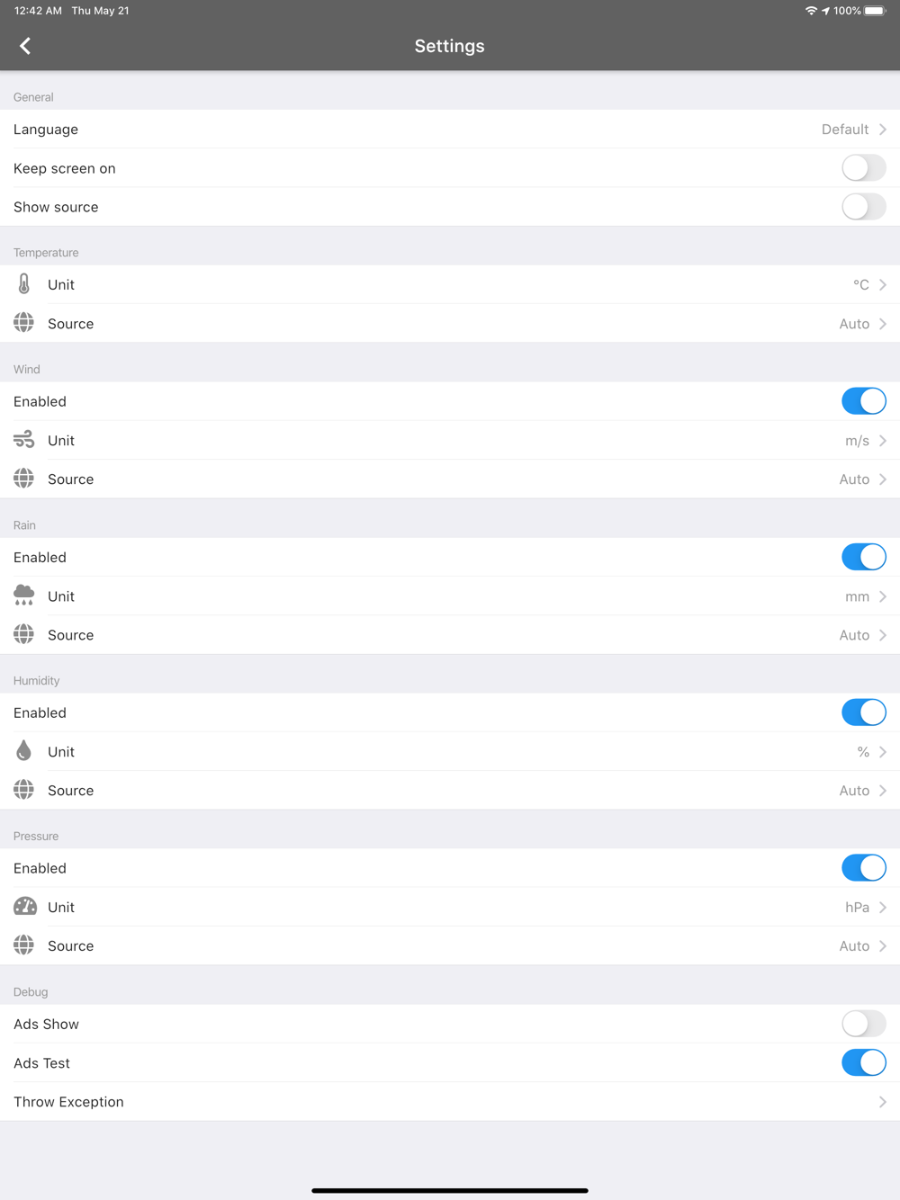Open the Rain Source row
Image resolution: width=900 pixels, height=1200 pixels.
pyautogui.click(x=450, y=635)
